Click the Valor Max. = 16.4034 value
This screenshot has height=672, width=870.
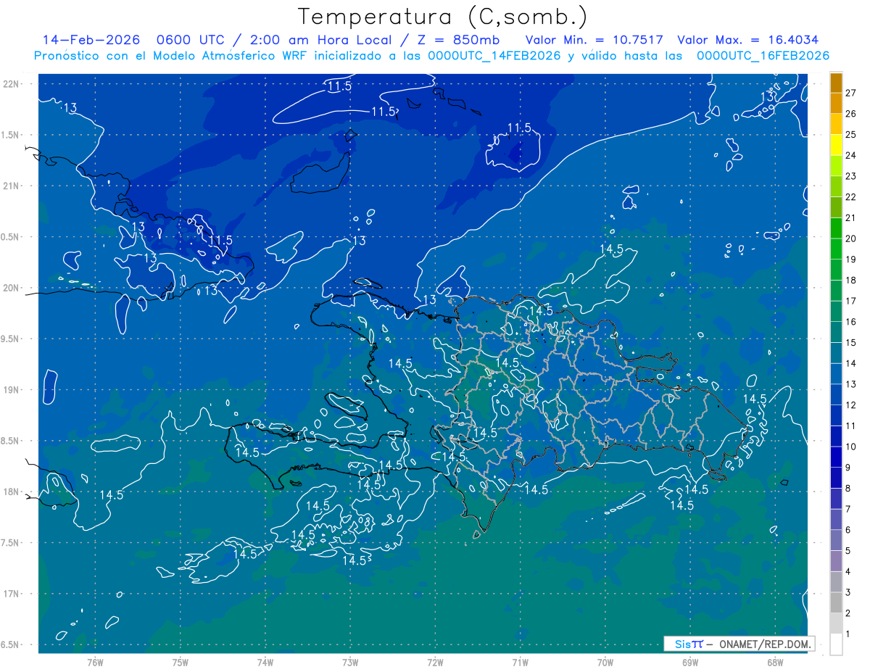[x=747, y=40]
